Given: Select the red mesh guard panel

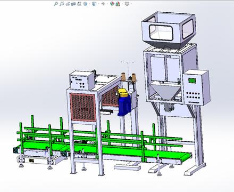Looking at the screenshot, I should 83,107.
